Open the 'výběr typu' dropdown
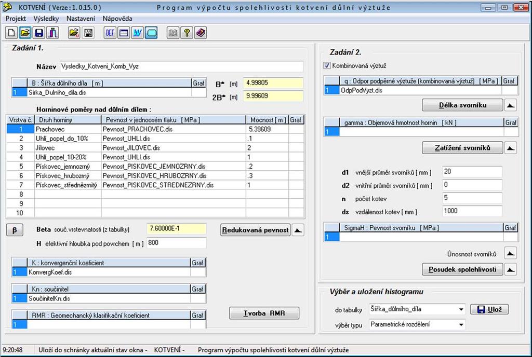 point(461,324)
